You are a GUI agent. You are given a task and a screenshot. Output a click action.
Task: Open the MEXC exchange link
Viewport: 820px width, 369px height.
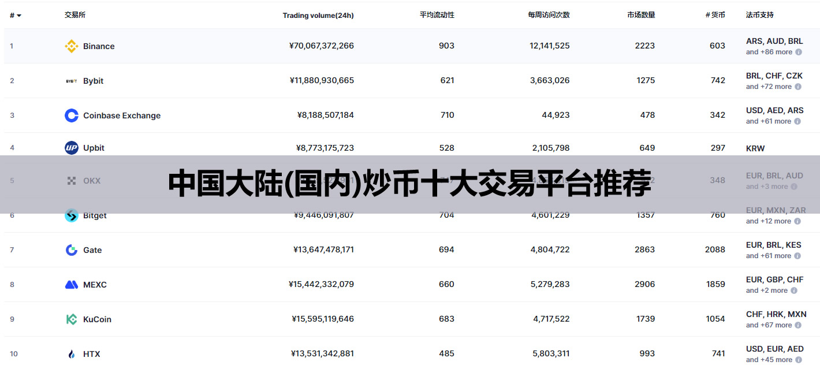pos(95,285)
